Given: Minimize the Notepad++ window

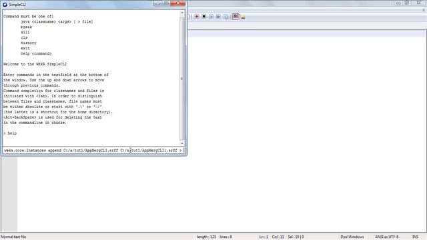Looking at the screenshot, I should pyautogui.click(x=398, y=3).
